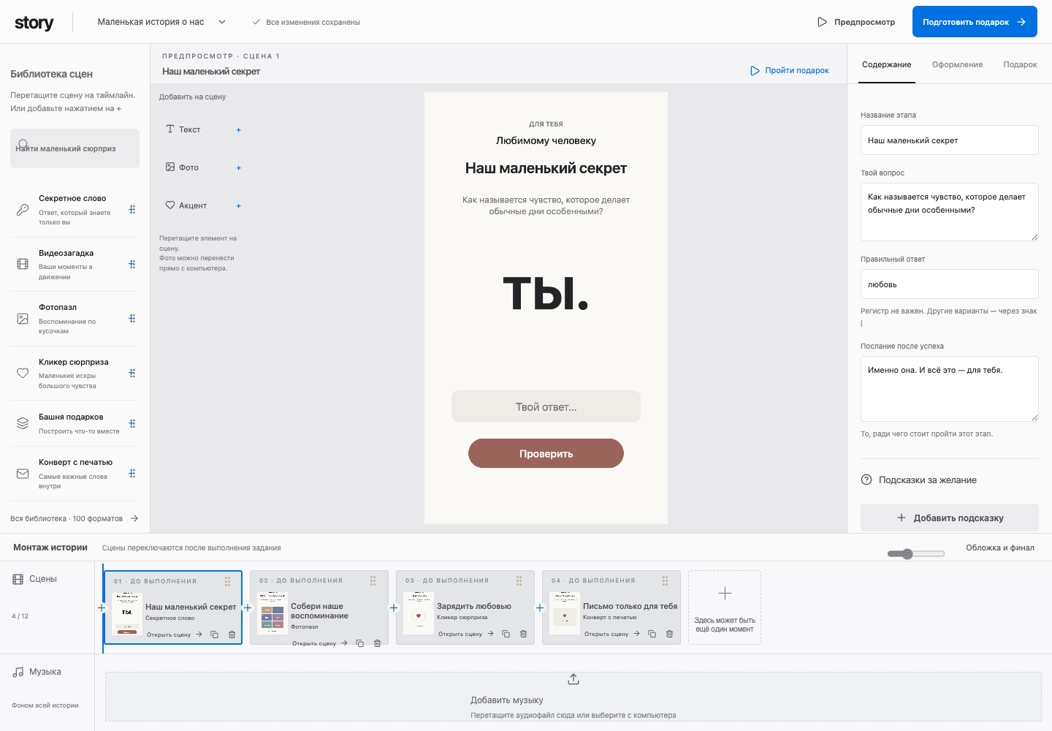Image resolution: width=1052 pixels, height=731 pixels.
Task: Click the story logo
Action: [x=34, y=23]
